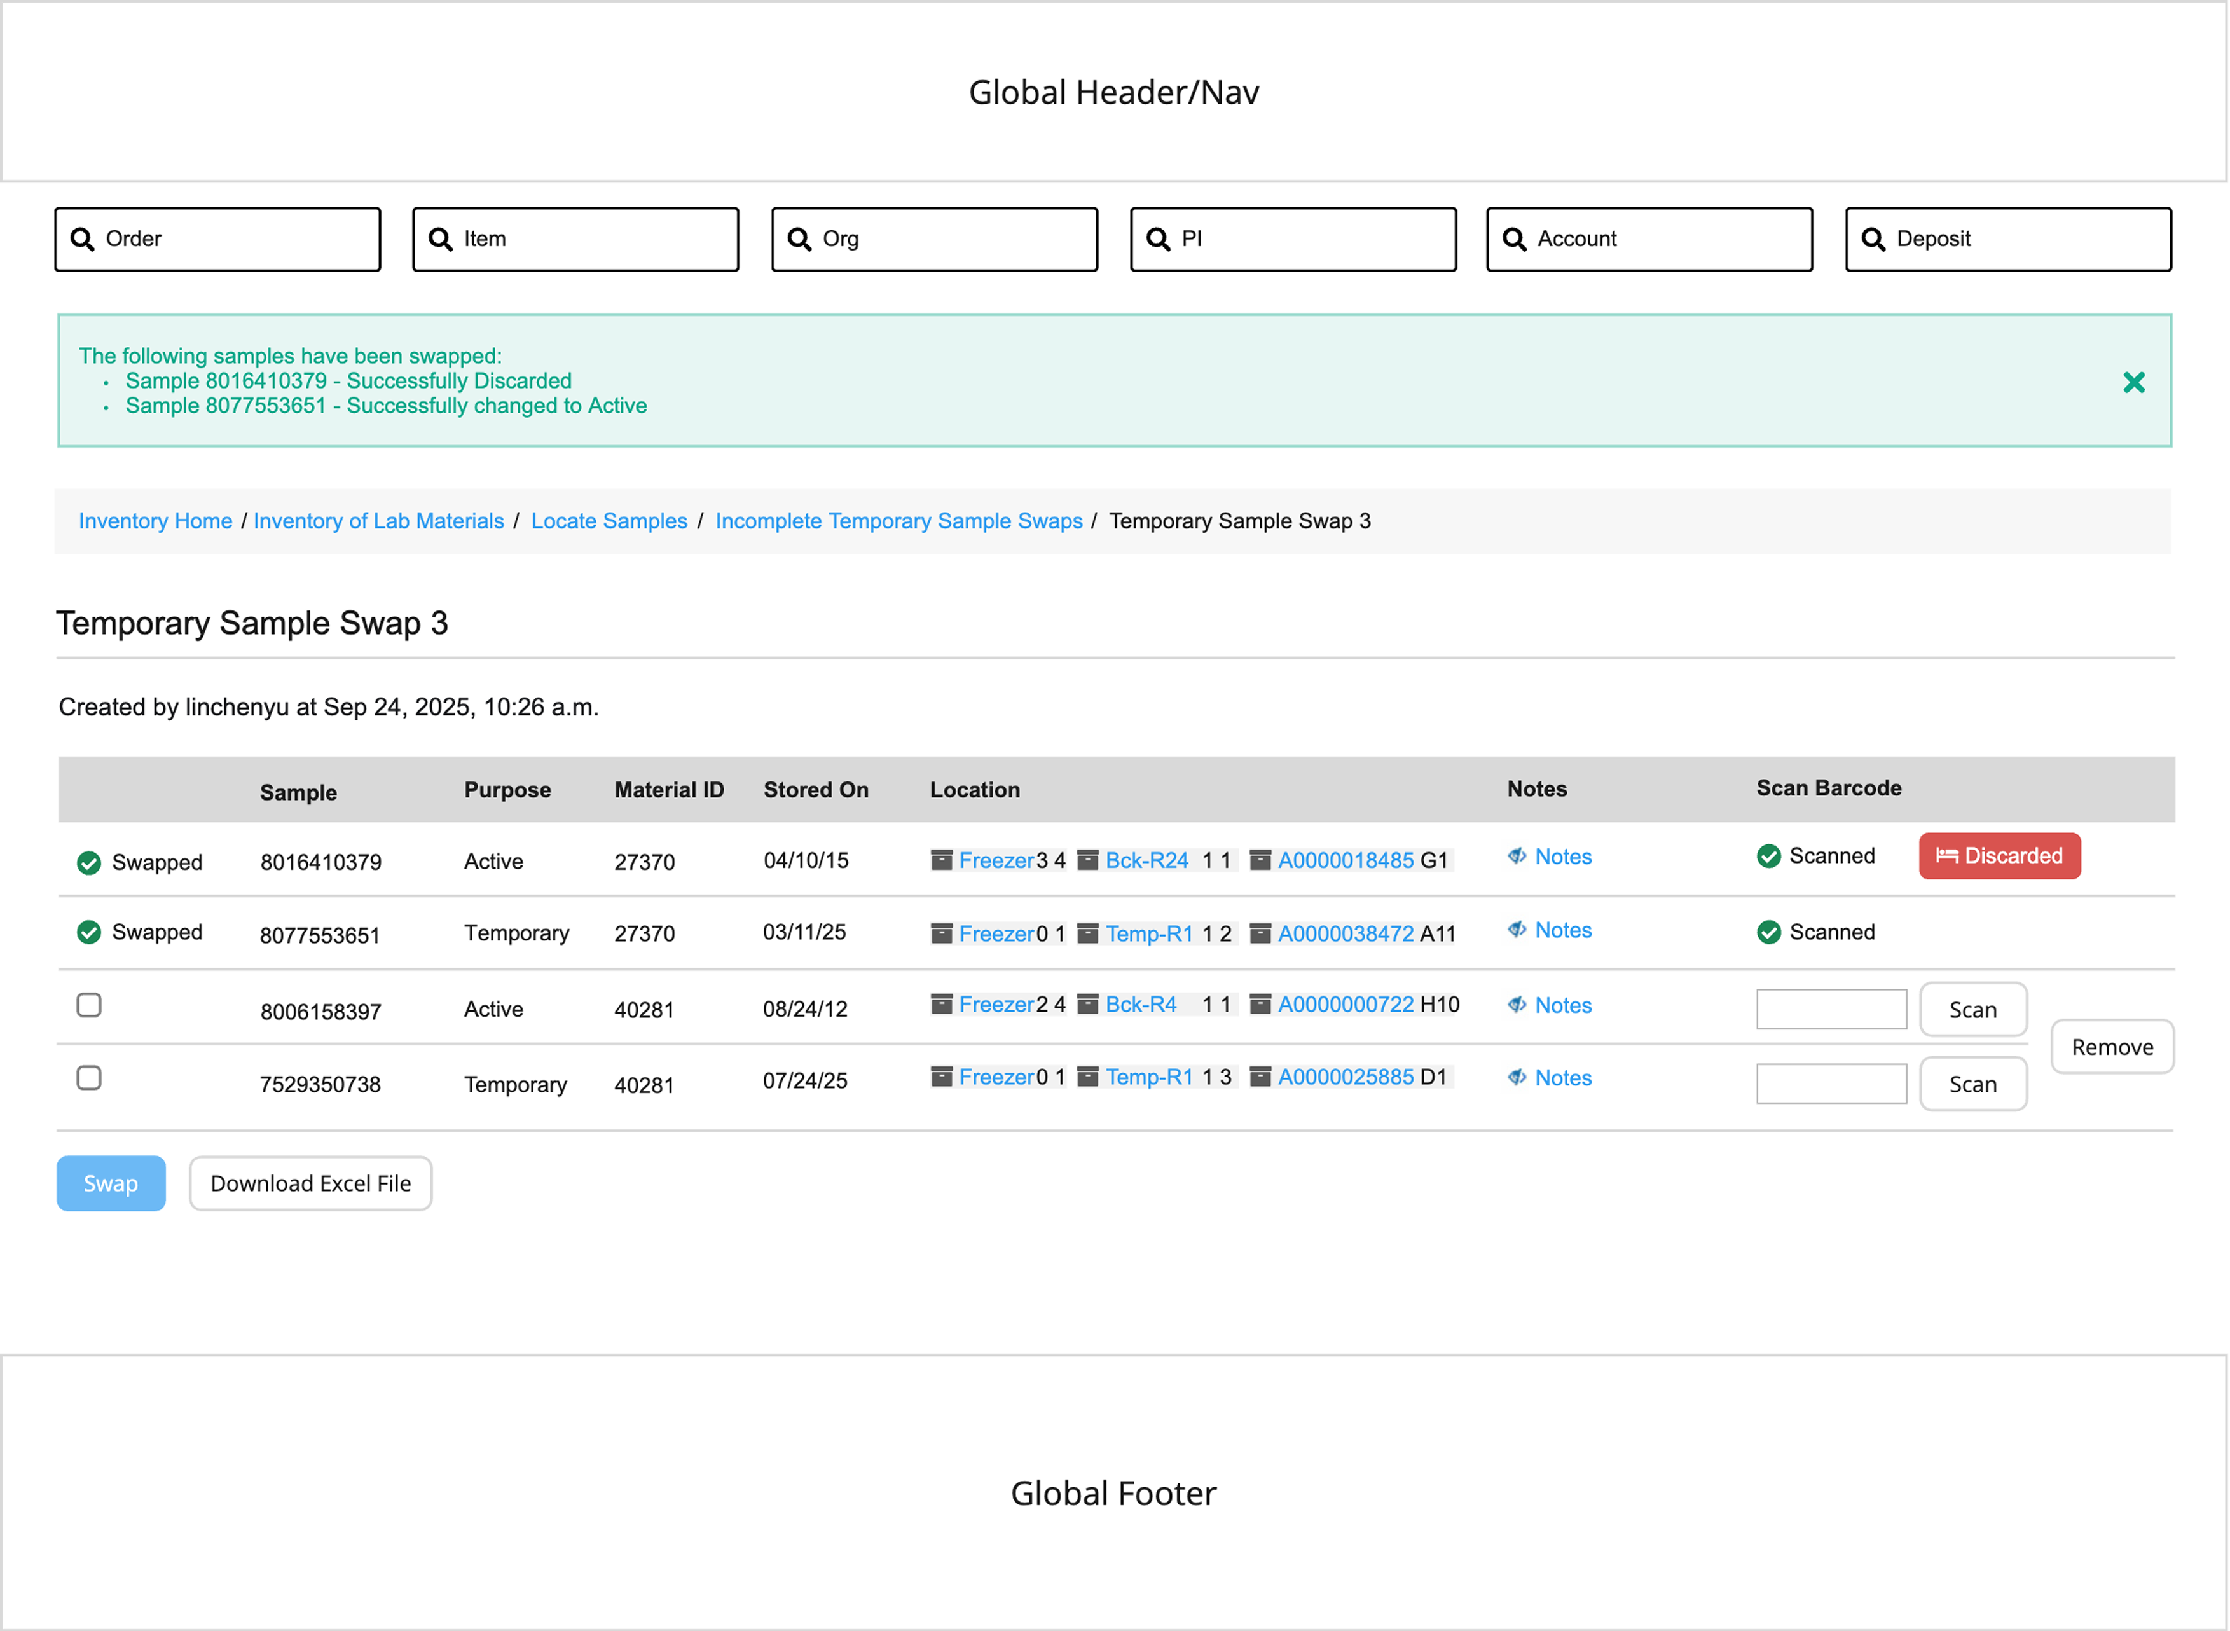Viewport: 2230px width, 1631px height.
Task: Click green Scanned check icon for 8077553651
Action: 1768,932
